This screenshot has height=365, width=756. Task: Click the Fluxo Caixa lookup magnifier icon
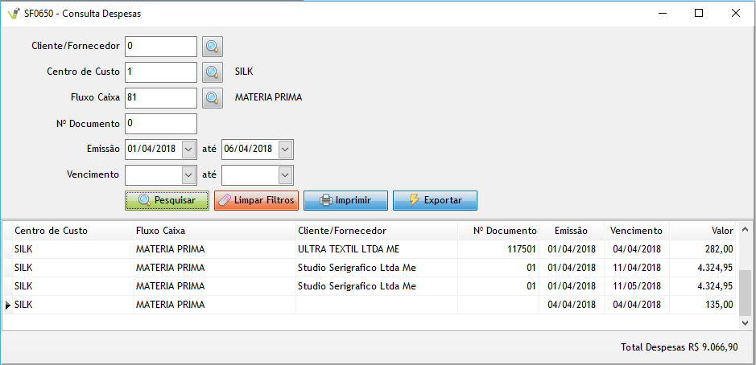[x=212, y=98]
